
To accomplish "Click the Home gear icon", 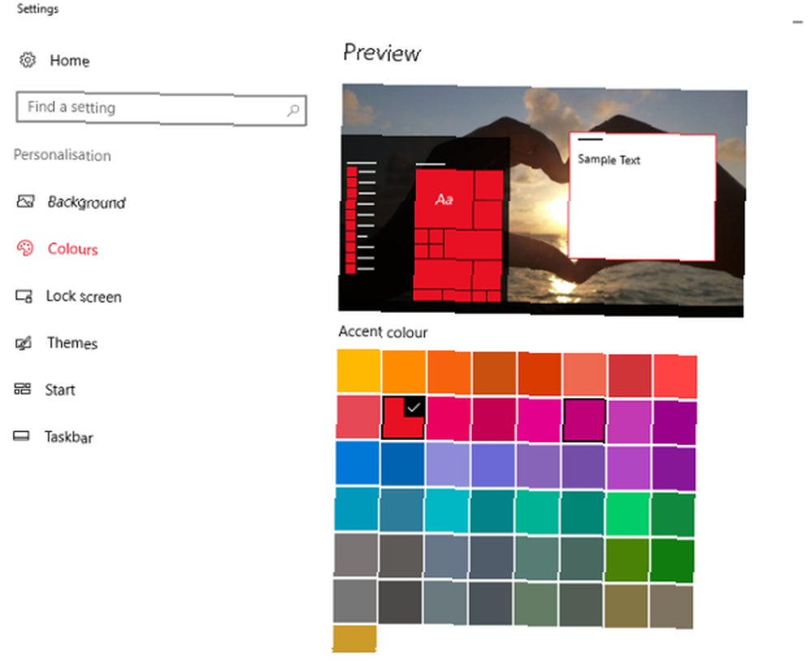I will pos(28,61).
